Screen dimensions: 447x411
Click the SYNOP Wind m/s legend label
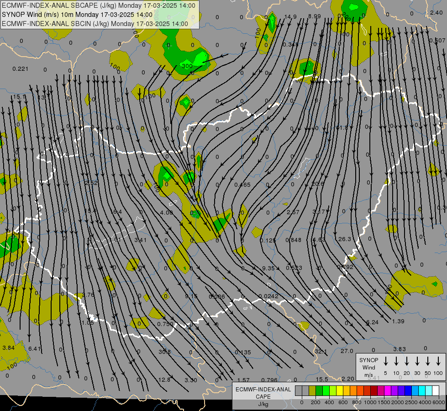pos(368,367)
